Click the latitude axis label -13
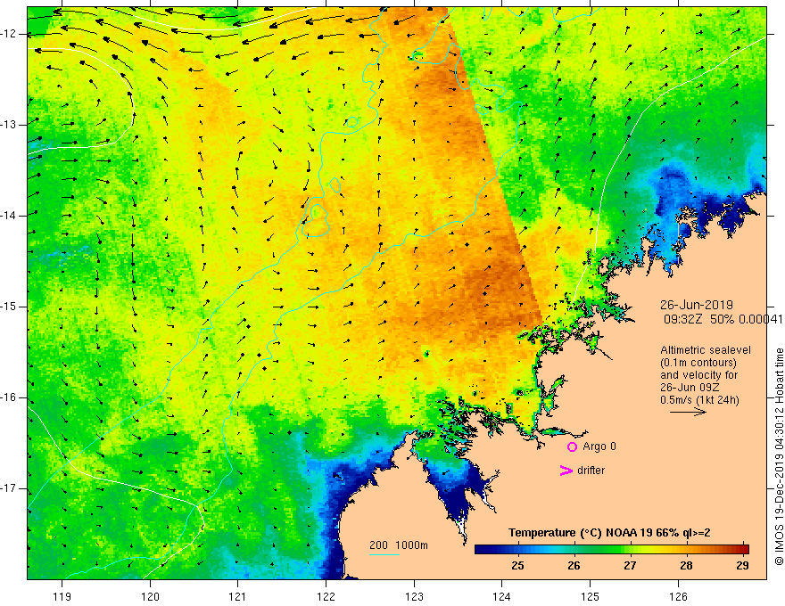 10,125
